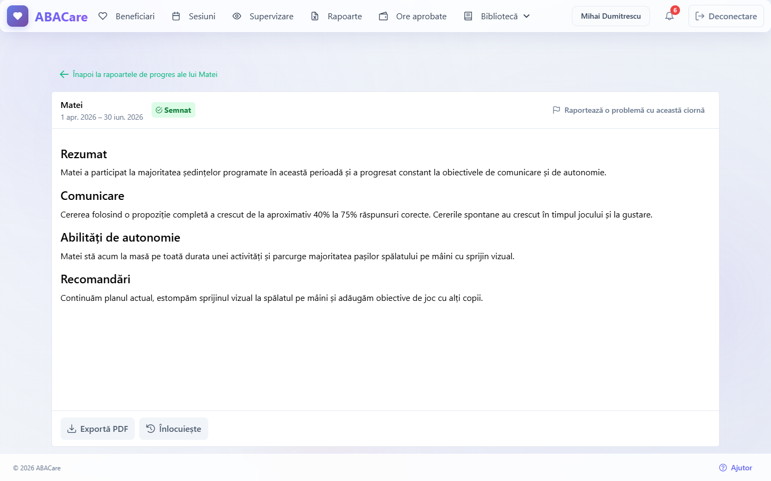
Task: Expand the Bibliotecă dropdown menu
Action: point(497,16)
